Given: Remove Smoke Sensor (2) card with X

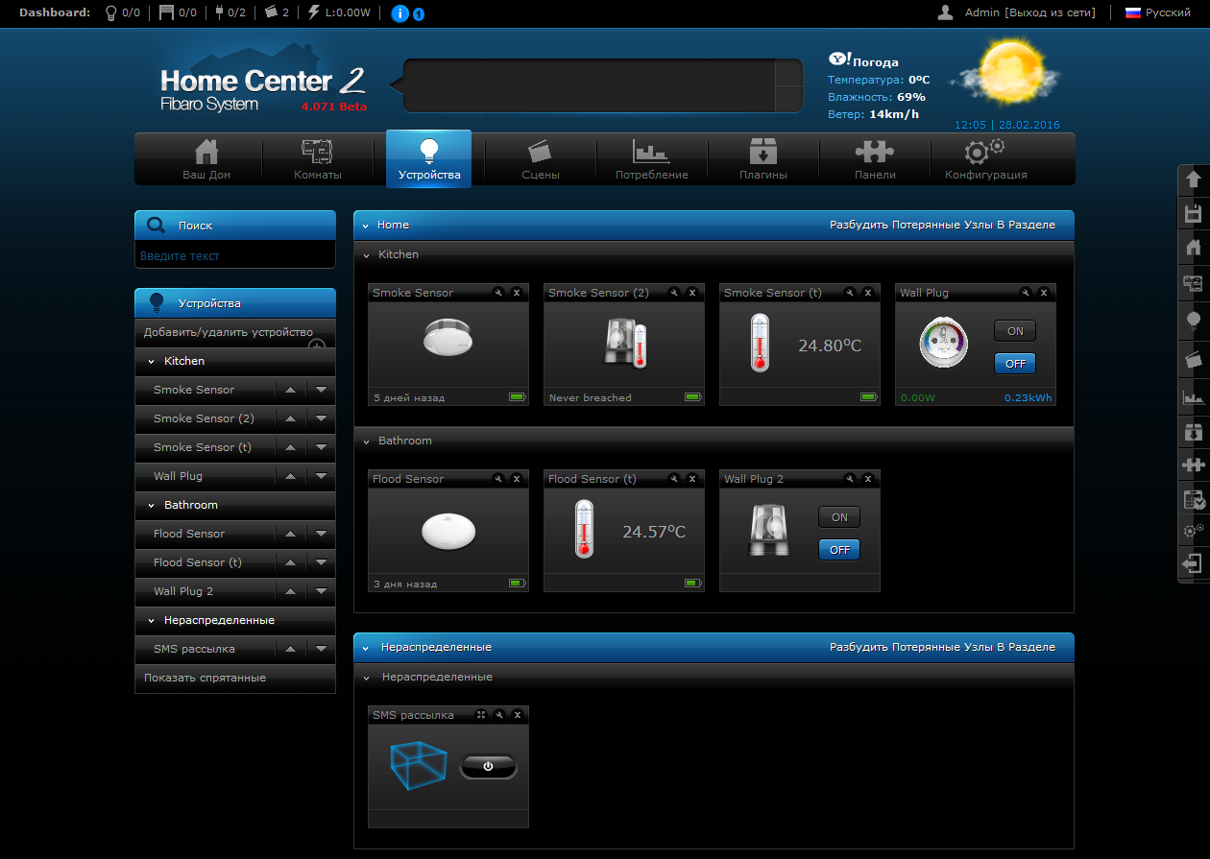Looking at the screenshot, I should (x=692, y=293).
